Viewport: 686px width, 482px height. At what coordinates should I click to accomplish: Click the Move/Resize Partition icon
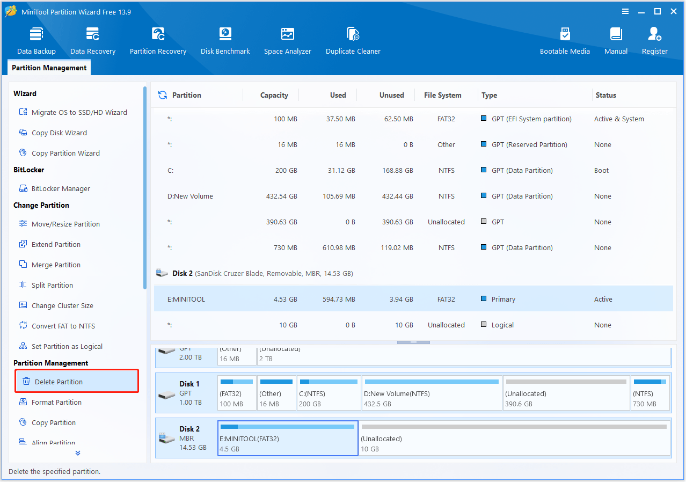[23, 224]
